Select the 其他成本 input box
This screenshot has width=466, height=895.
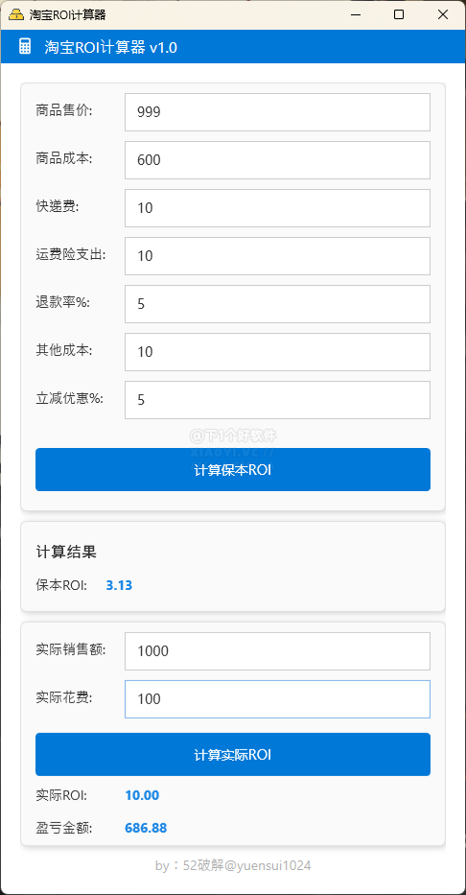click(277, 352)
